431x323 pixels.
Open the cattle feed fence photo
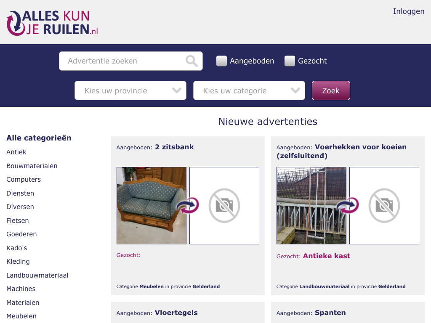coord(311,206)
